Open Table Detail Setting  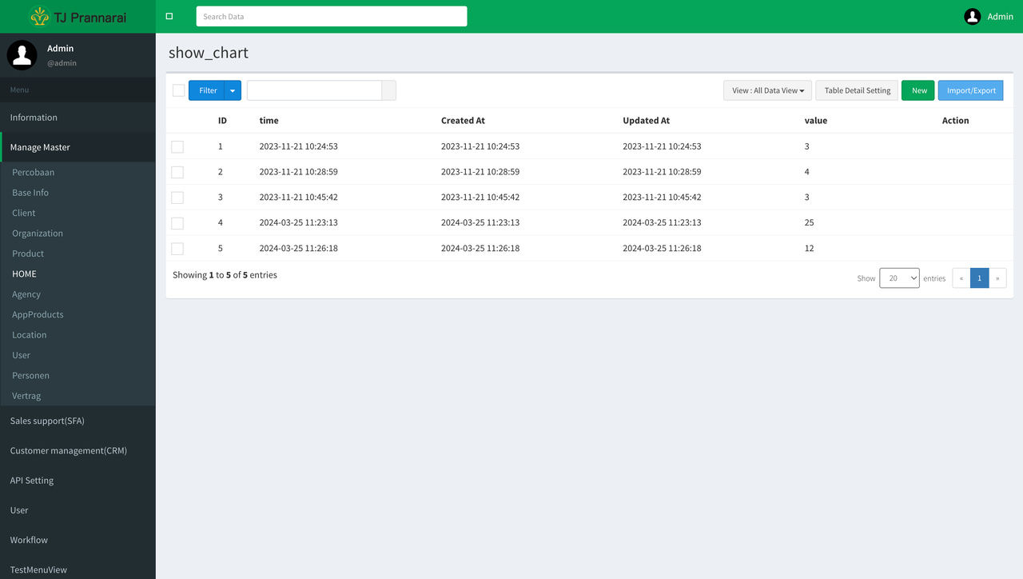coord(857,90)
